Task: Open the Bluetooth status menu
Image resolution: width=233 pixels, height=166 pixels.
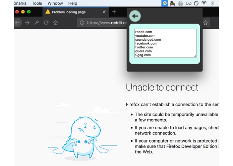Action: [x=213, y=3]
